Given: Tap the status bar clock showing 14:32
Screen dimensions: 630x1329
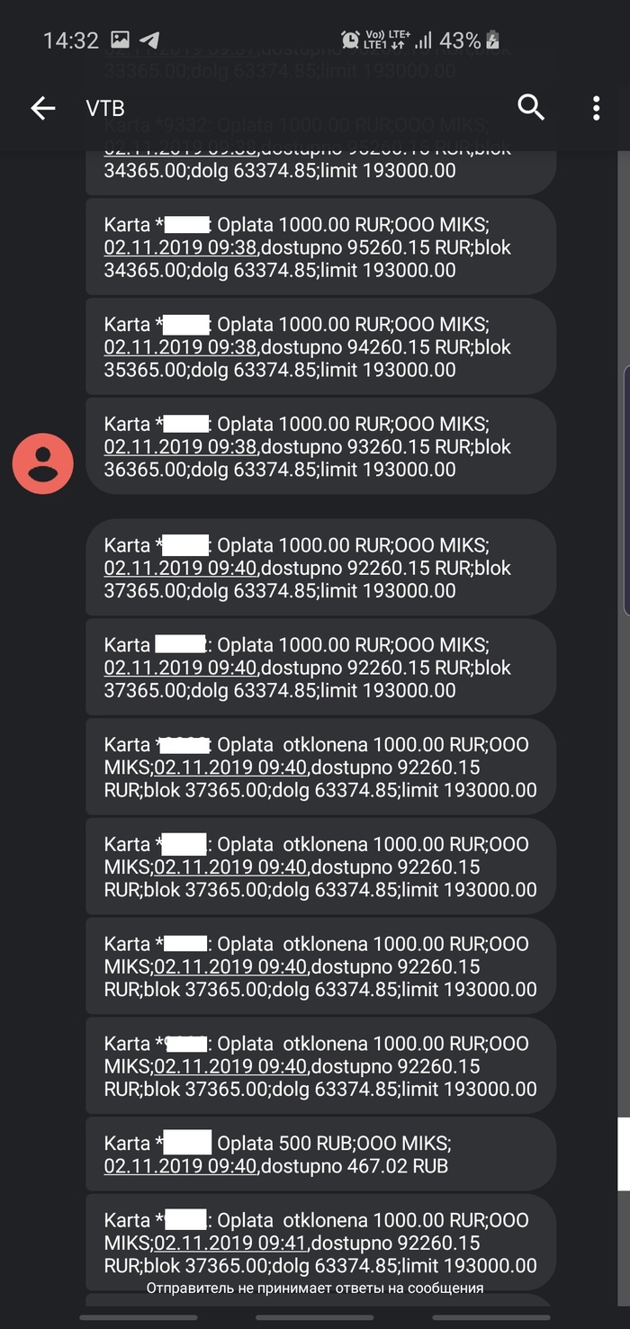Looking at the screenshot, I should 70,40.
